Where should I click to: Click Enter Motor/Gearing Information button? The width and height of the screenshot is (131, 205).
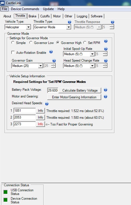point(74,97)
